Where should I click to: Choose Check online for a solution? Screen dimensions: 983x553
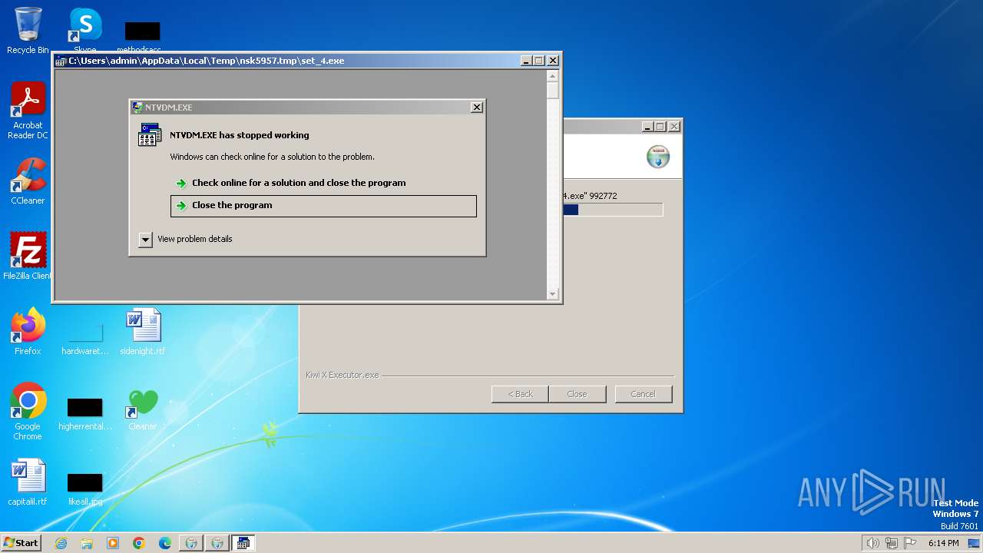pyautogui.click(x=299, y=183)
